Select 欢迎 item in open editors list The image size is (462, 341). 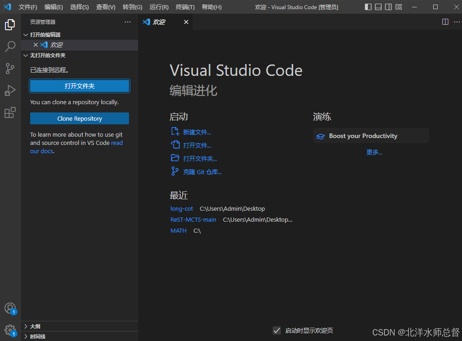(80, 45)
